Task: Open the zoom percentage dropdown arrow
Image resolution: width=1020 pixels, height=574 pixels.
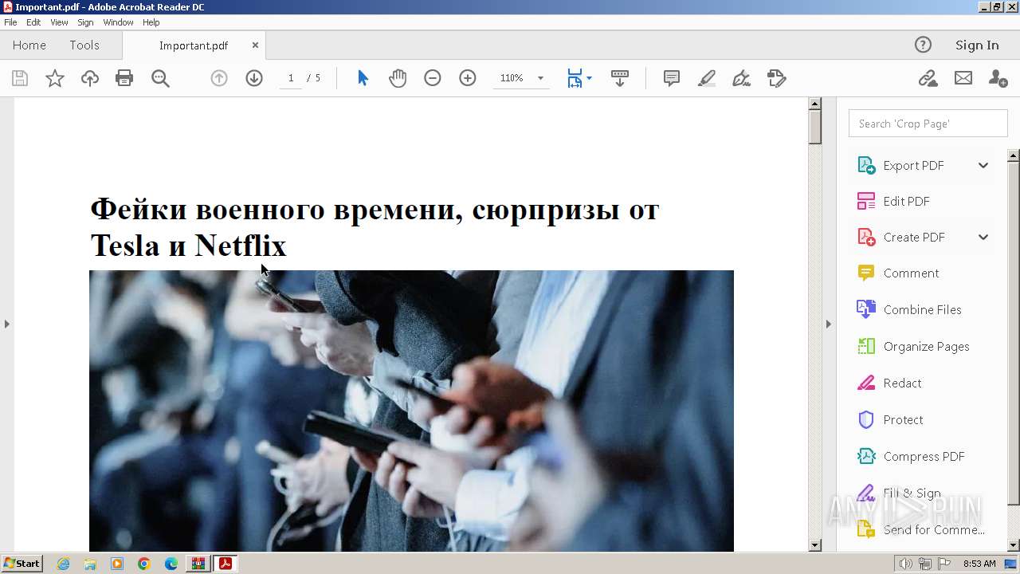Action: tap(540, 78)
